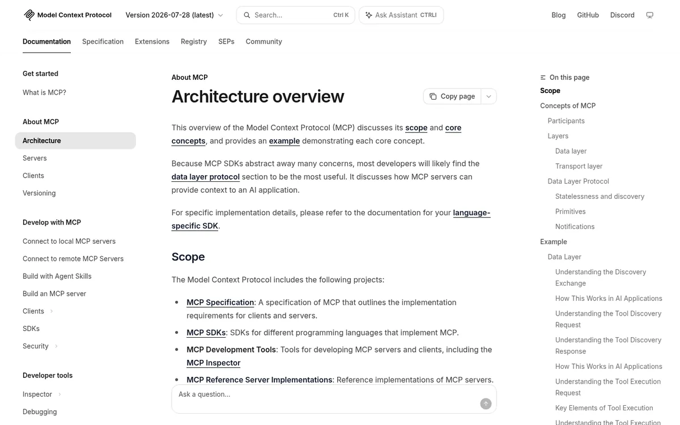Expand the Security sidebar group

(x=40, y=346)
